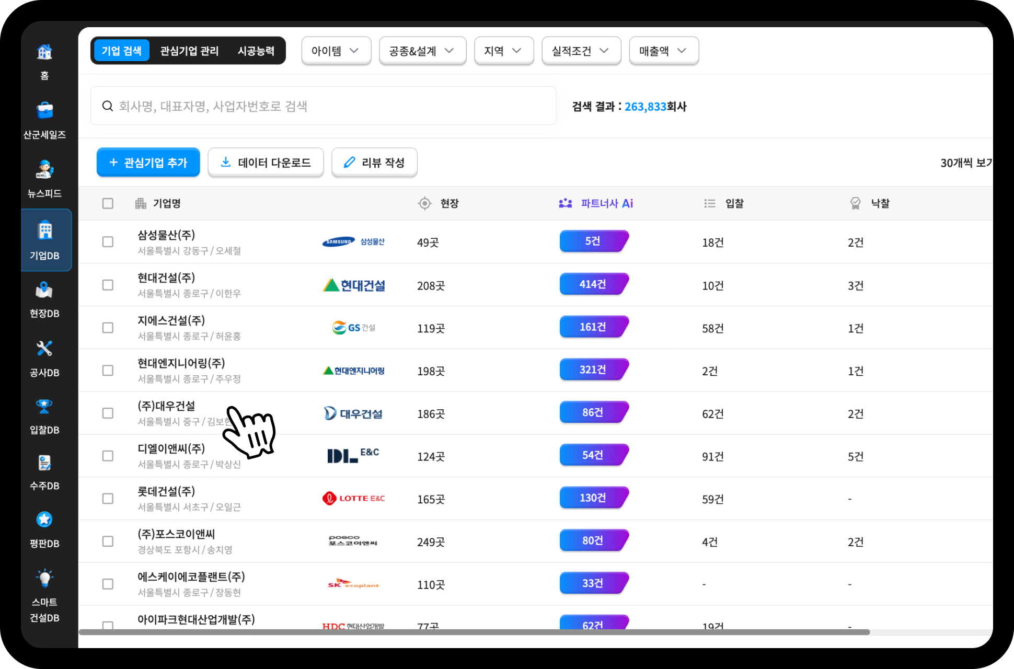Click the horizontal scrollbar at table bottom
This screenshot has width=1014, height=669.
tap(475, 632)
